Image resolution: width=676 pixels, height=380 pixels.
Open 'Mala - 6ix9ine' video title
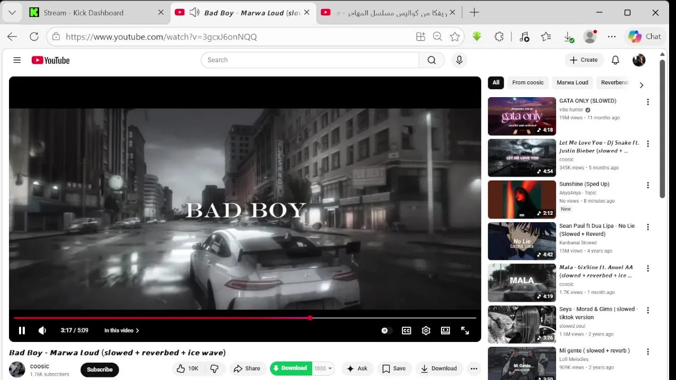point(596,271)
